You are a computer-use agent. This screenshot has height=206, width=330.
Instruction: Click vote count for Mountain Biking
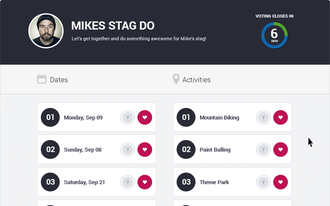coord(263,117)
